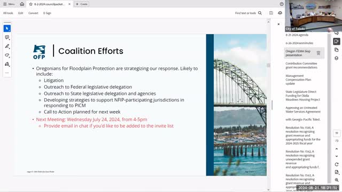Choose the add comment tool
The height and width of the screenshot is (192, 342).
7,37
